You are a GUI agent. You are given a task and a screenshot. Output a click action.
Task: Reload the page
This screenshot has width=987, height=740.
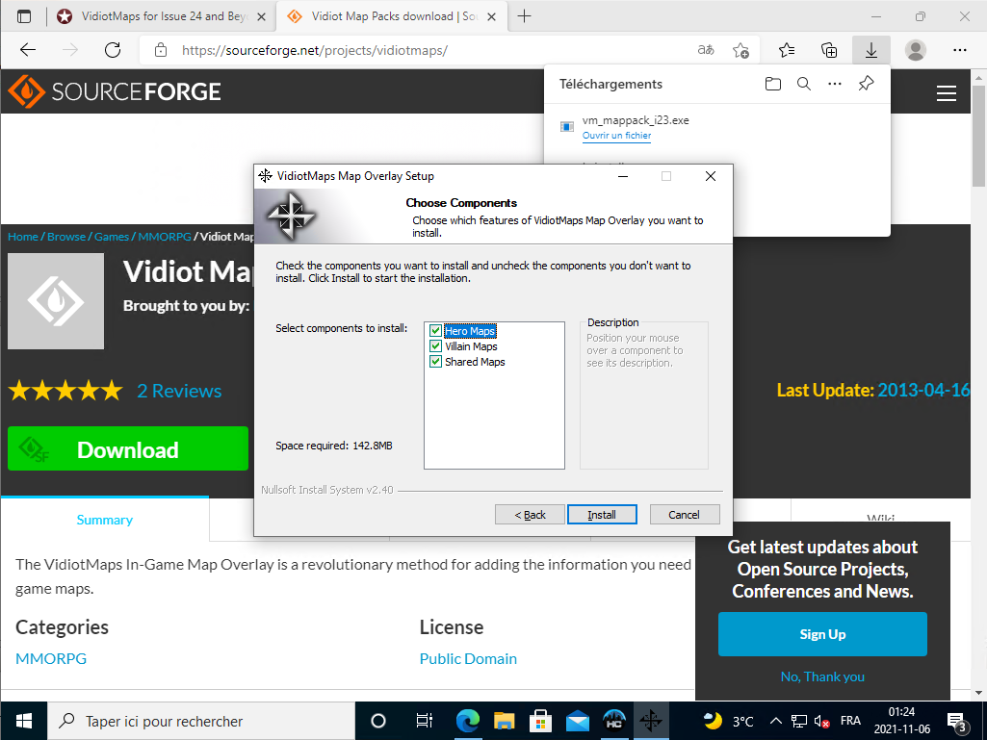tap(113, 50)
